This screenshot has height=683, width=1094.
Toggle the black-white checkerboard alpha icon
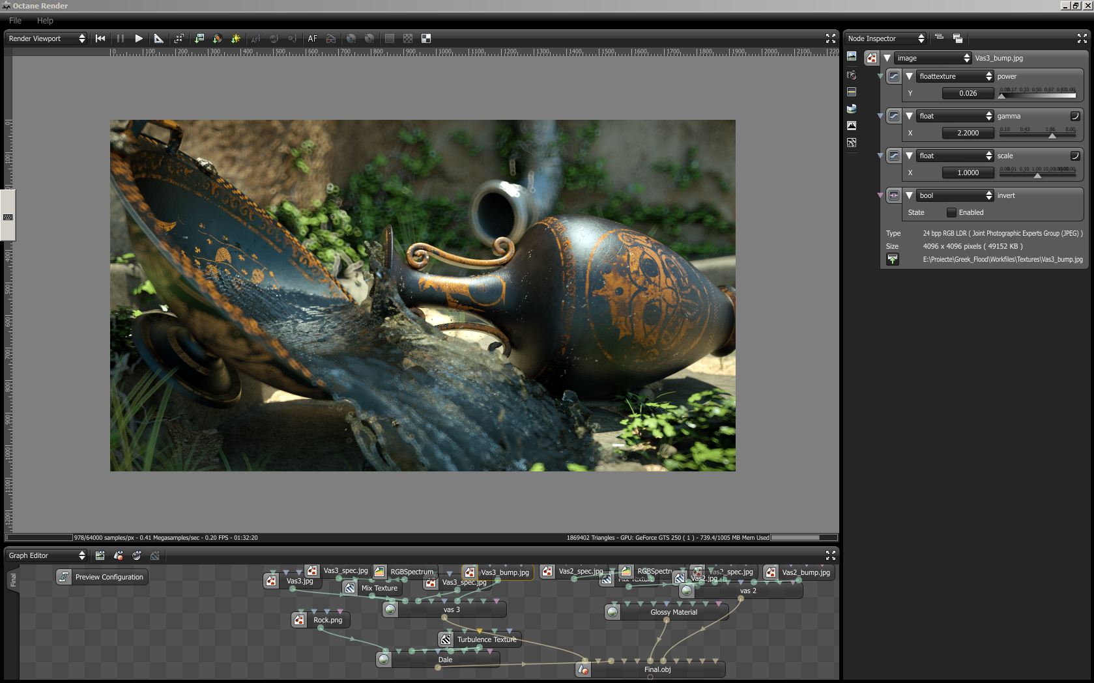pos(426,38)
